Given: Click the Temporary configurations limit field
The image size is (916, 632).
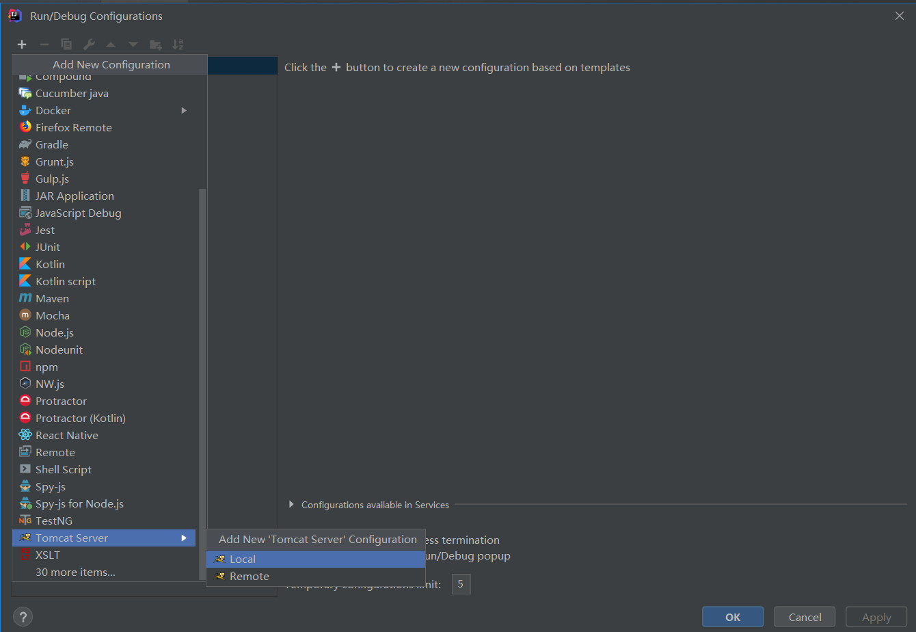Looking at the screenshot, I should pyautogui.click(x=461, y=583).
